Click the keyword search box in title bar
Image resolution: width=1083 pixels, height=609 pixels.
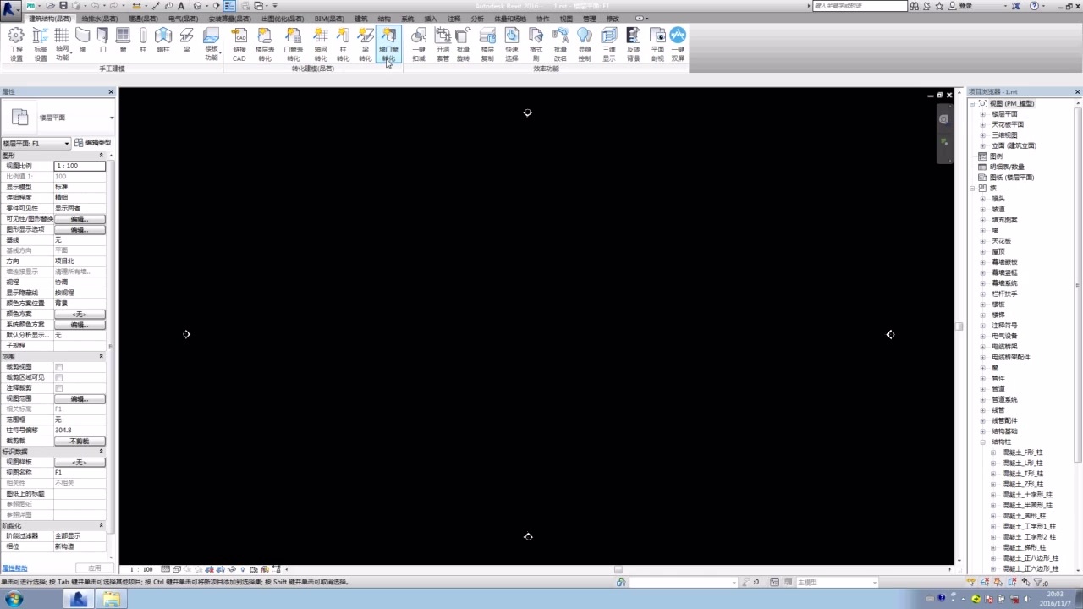click(x=860, y=6)
